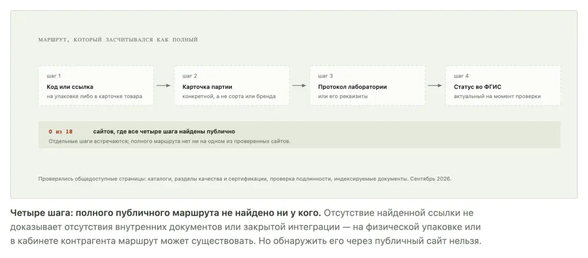This screenshot has width=588, height=258.
Task: Click "или его реквизиты" description
Action: (343, 96)
